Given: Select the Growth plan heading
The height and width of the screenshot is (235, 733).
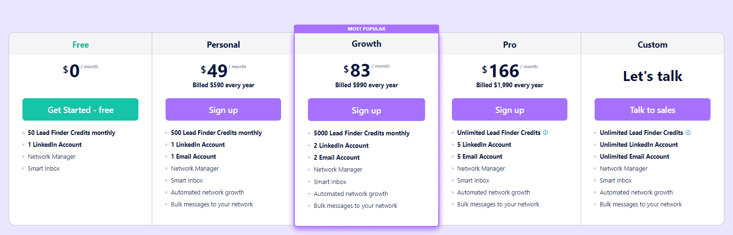Looking at the screenshot, I should pyautogui.click(x=366, y=44).
